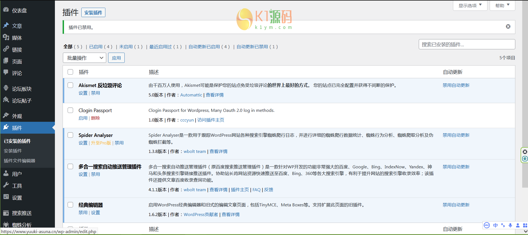528x235 pixels.
Task: Tick the Akismet plugin checkbox
Action: coord(70,85)
